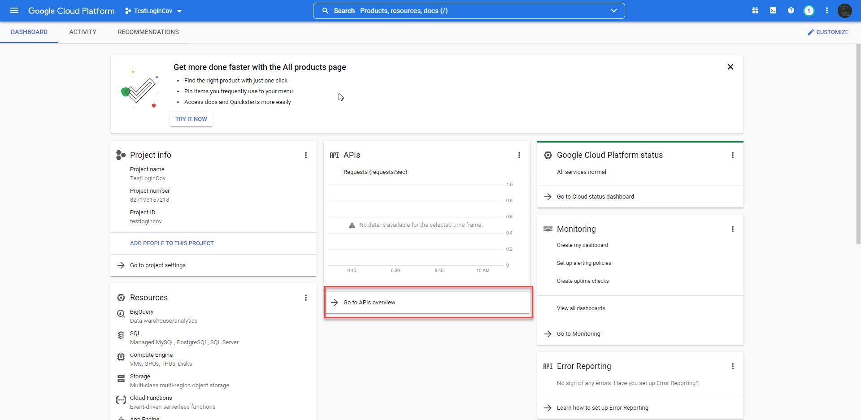Switch to the Activity tab

click(83, 32)
